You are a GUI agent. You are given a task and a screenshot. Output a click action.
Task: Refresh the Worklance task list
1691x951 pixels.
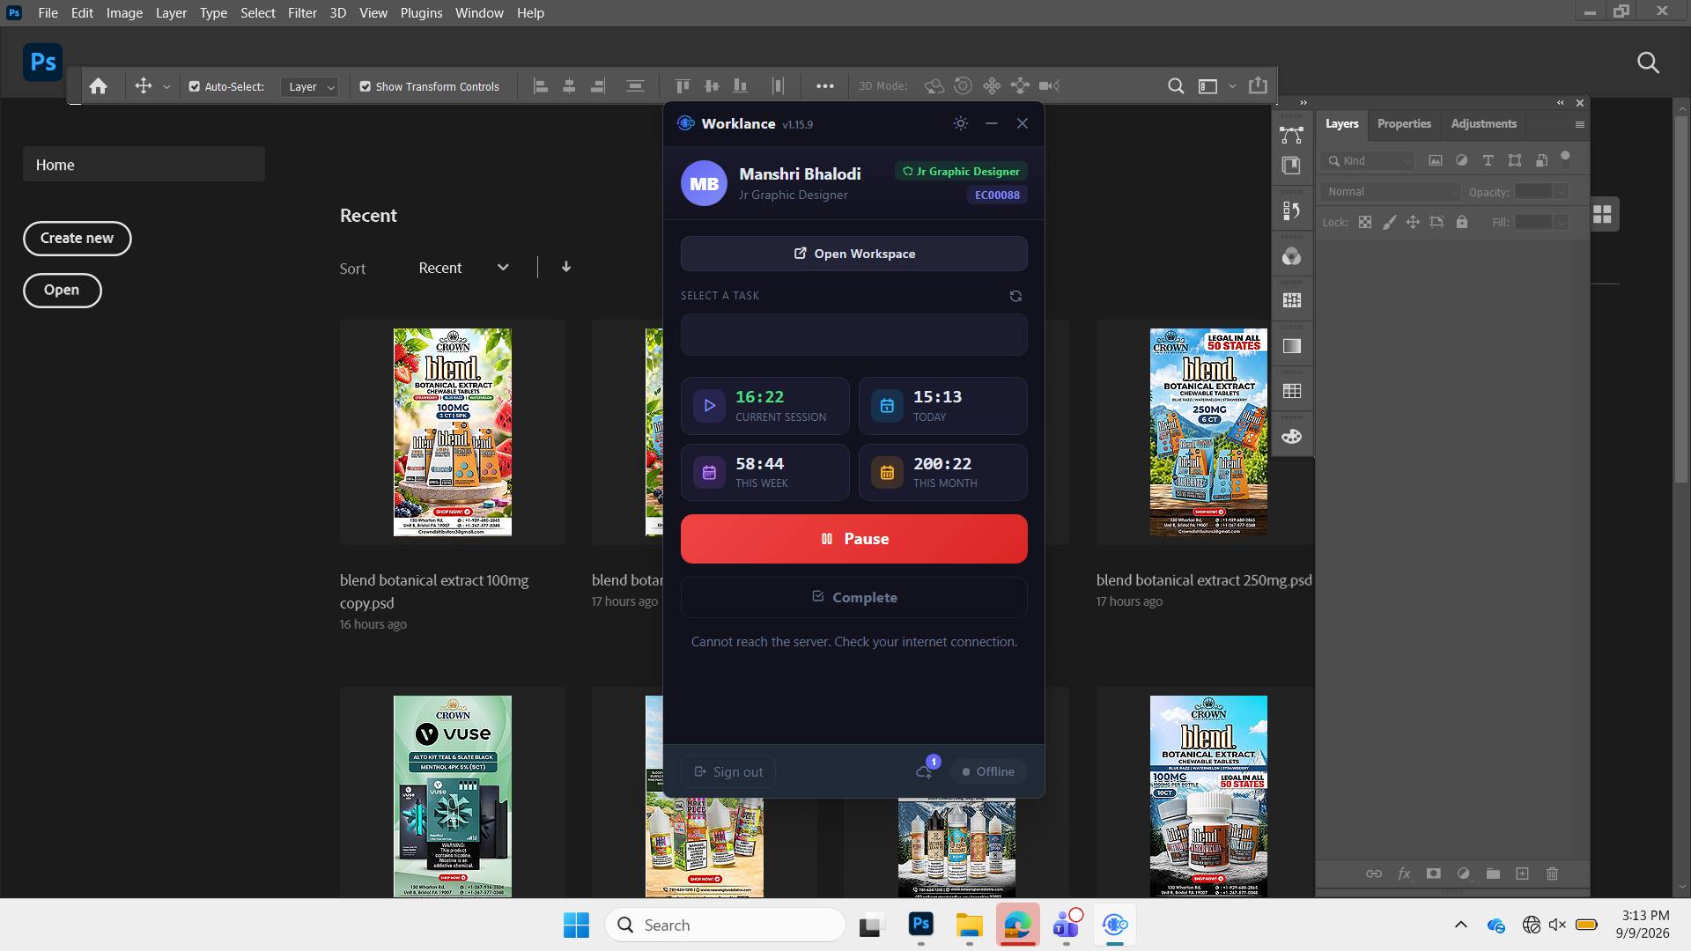pos(1015,297)
